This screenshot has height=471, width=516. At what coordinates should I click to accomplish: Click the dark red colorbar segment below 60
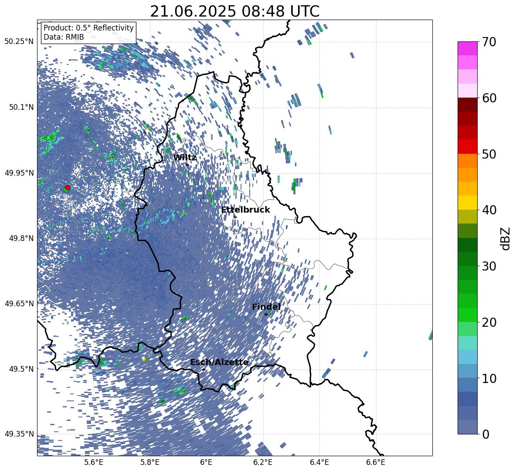coord(467,105)
